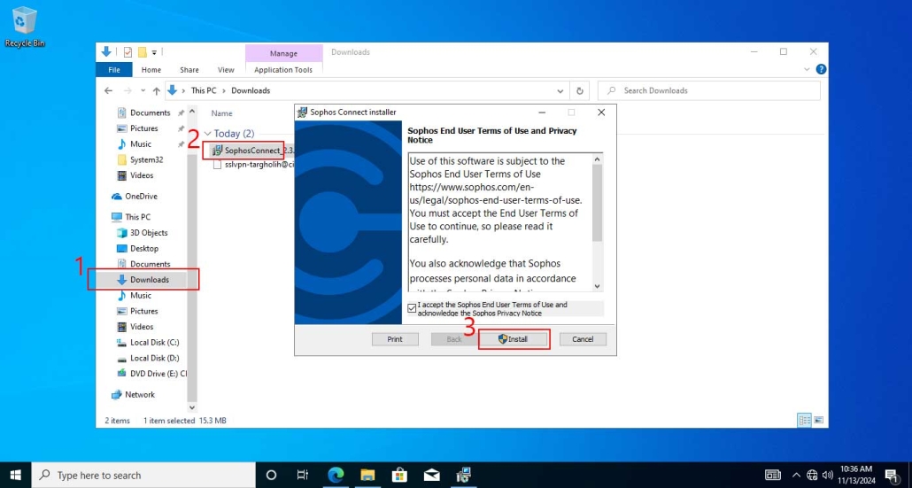
Task: Click taskbar search box
Action: 143,476
